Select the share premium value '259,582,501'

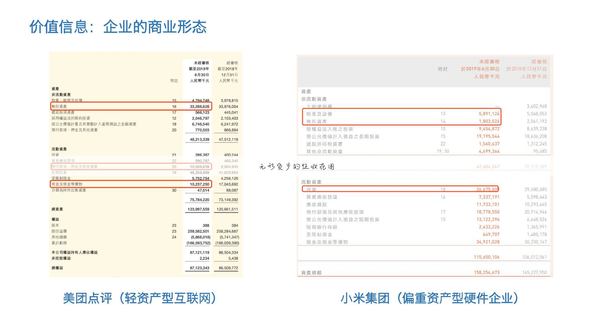pyautogui.click(x=198, y=231)
